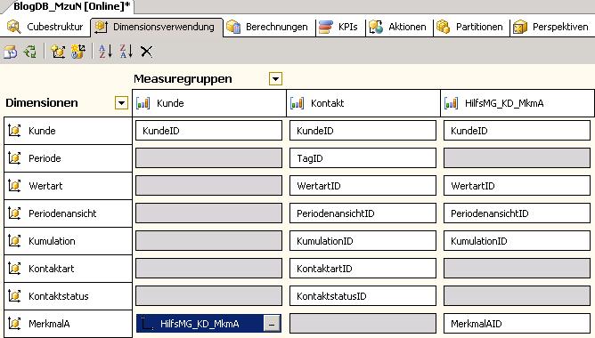Image resolution: width=595 pixels, height=338 pixels.
Task: Select the KontaktstatusID cell
Action: click(363, 296)
